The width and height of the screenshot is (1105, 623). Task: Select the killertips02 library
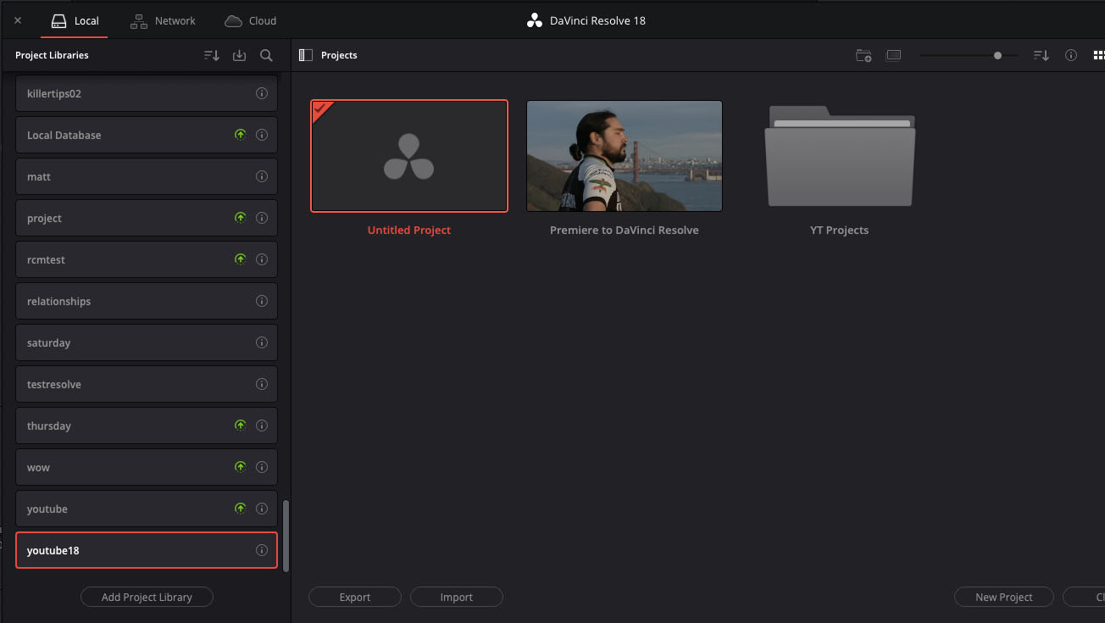tap(147, 93)
